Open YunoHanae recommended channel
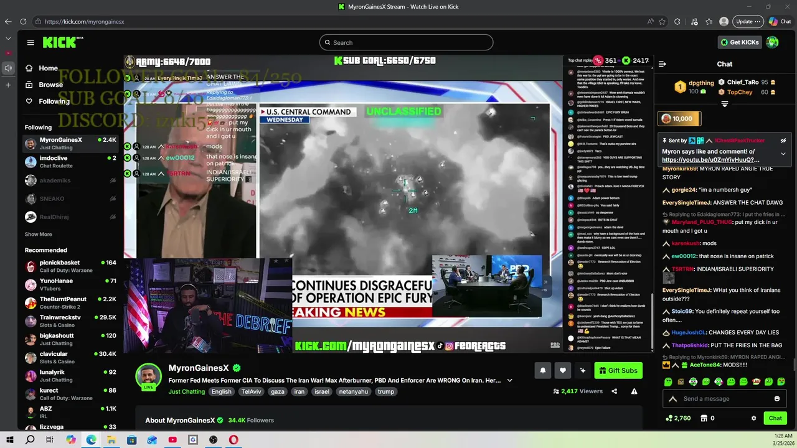 point(70,284)
